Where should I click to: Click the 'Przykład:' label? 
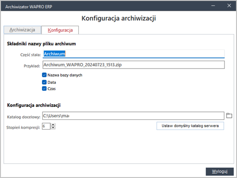32,66
